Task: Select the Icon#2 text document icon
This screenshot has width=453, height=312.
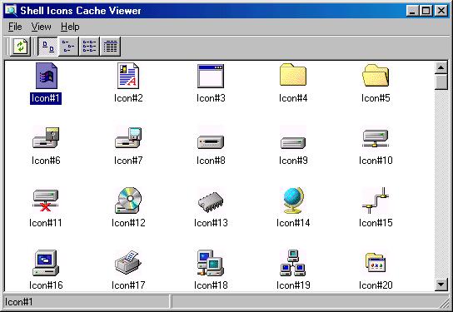Action: [x=128, y=76]
